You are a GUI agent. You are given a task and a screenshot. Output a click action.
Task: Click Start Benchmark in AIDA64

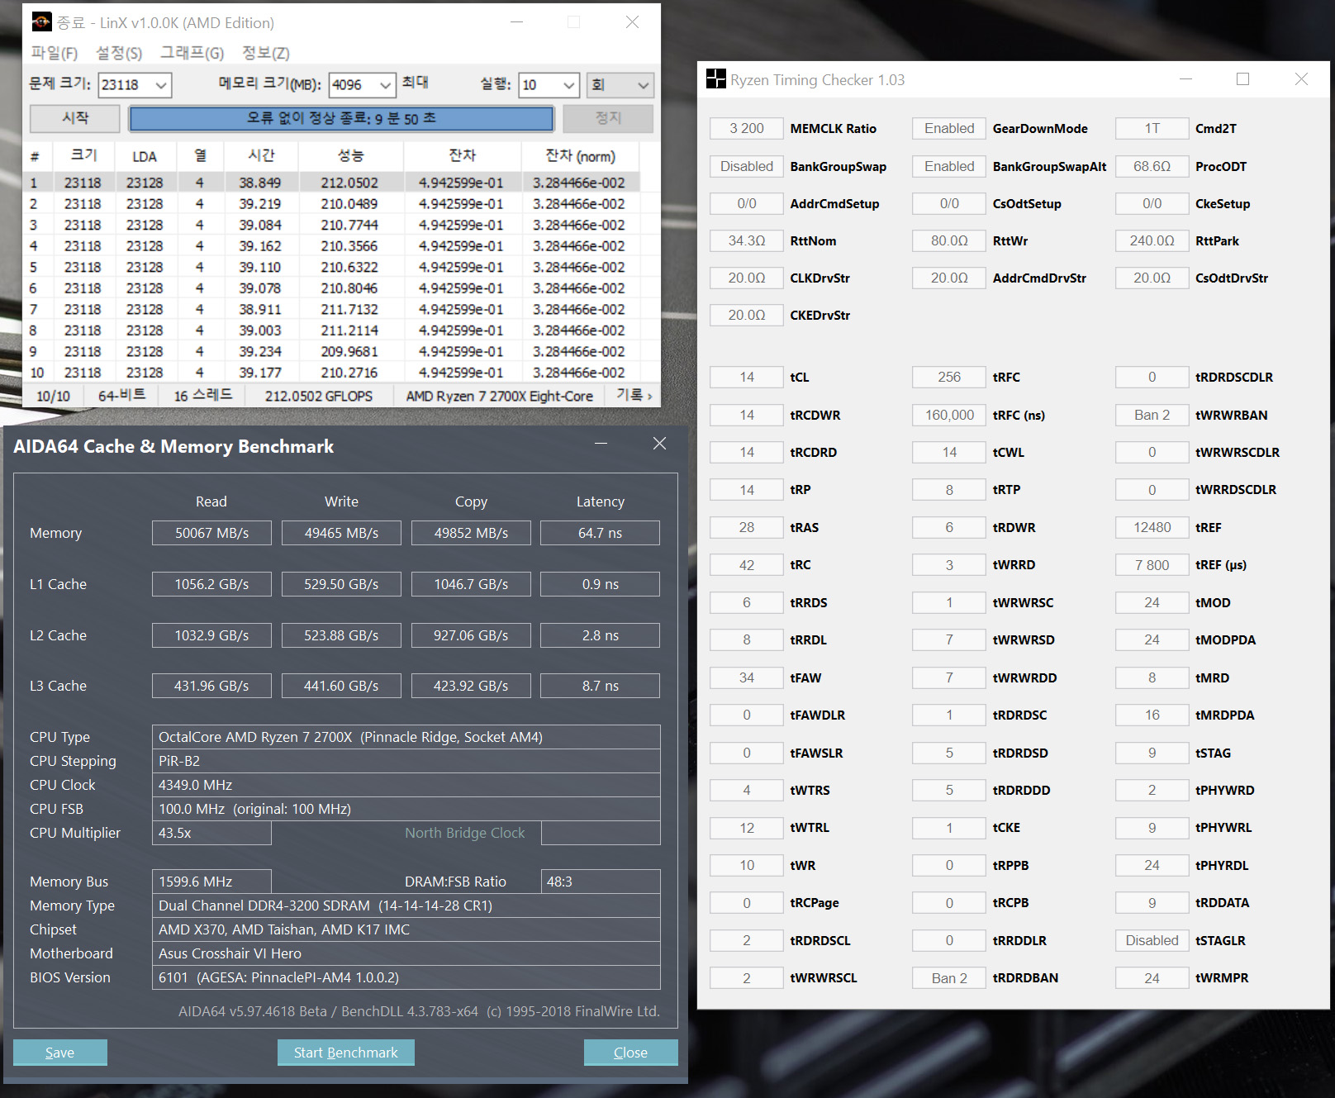tap(346, 1053)
